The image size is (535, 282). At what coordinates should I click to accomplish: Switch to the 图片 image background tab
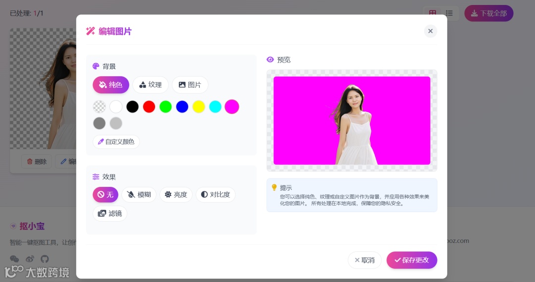(190, 85)
